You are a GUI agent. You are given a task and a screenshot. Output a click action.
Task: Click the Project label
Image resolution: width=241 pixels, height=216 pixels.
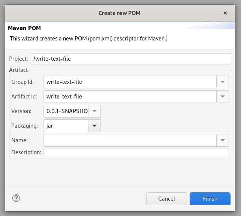[19, 59]
